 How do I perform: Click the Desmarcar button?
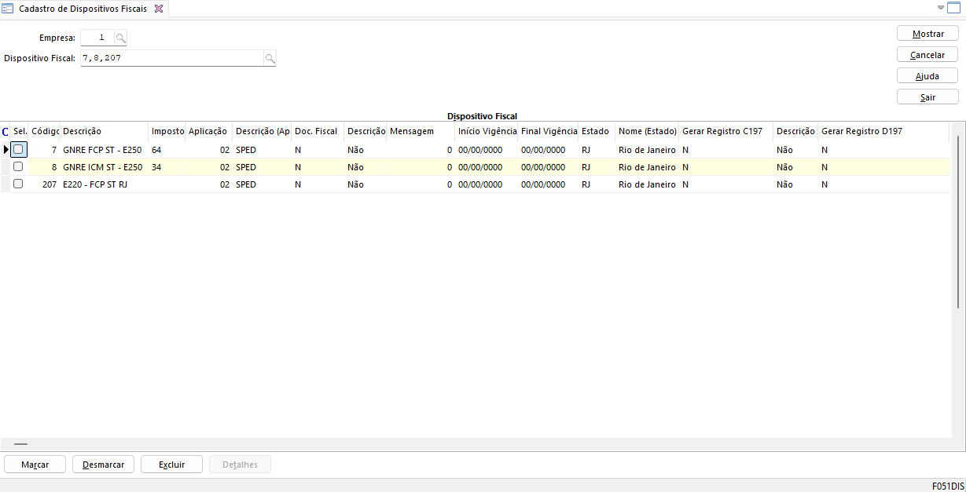[104, 465]
